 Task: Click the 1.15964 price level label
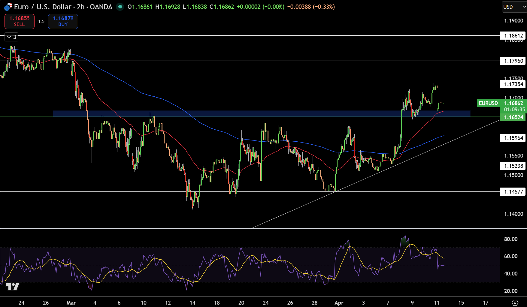click(x=513, y=138)
